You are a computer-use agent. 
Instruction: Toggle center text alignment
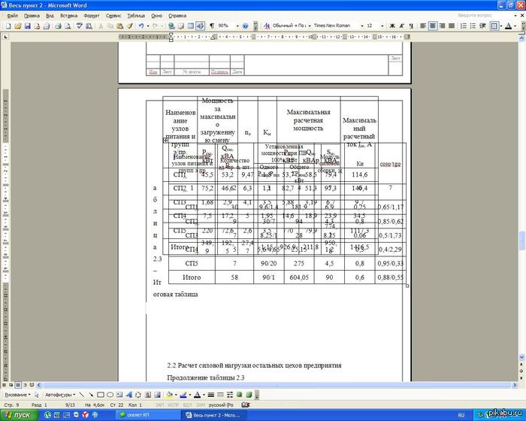pyautogui.click(x=434, y=26)
